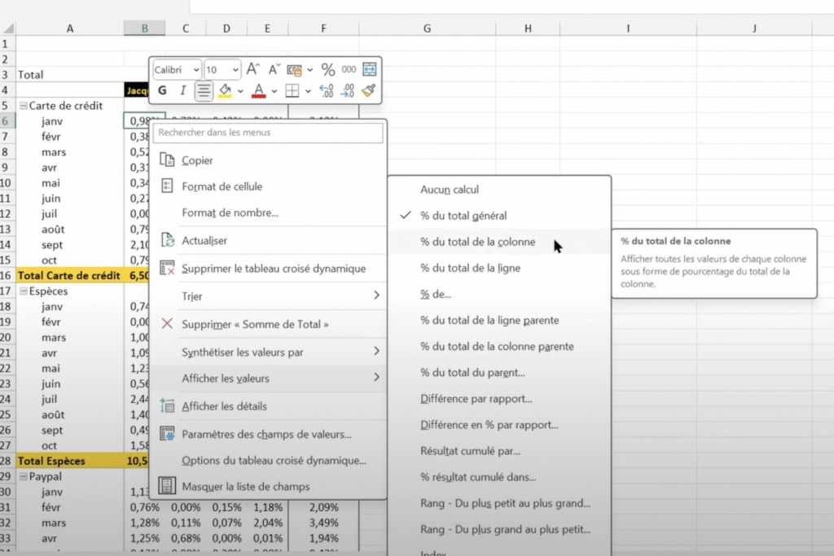Click Afficher les détails
The height and width of the screenshot is (556, 834).
tap(267, 406)
